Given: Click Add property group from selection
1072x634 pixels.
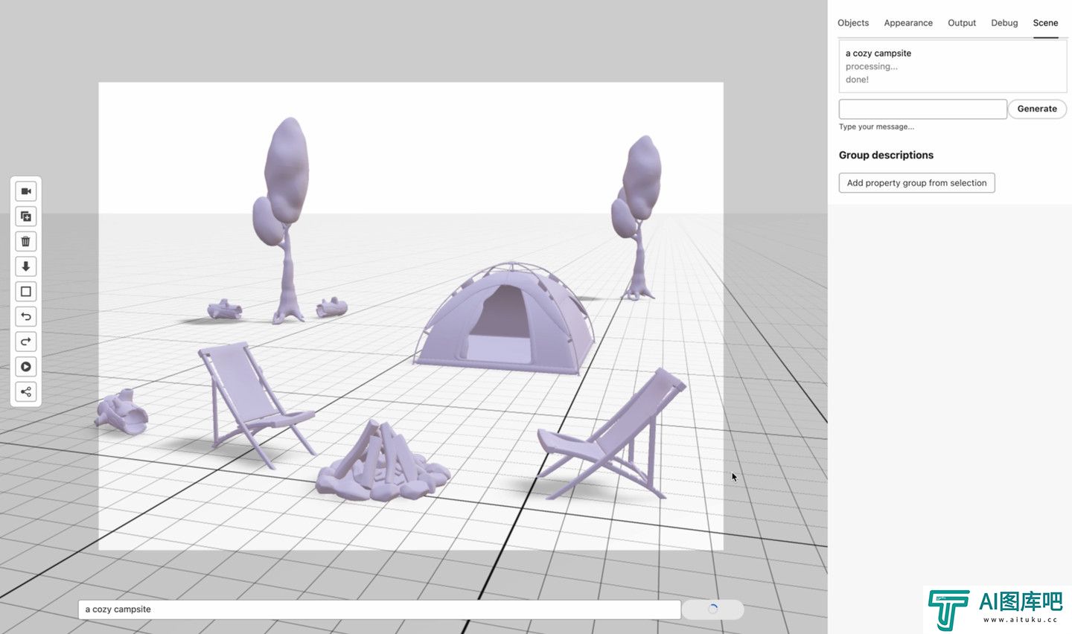Looking at the screenshot, I should [916, 183].
